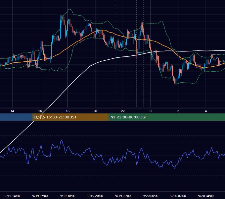Click hour label 20 on chart axis
The width and height of the screenshot is (225, 199).
tap(95, 111)
